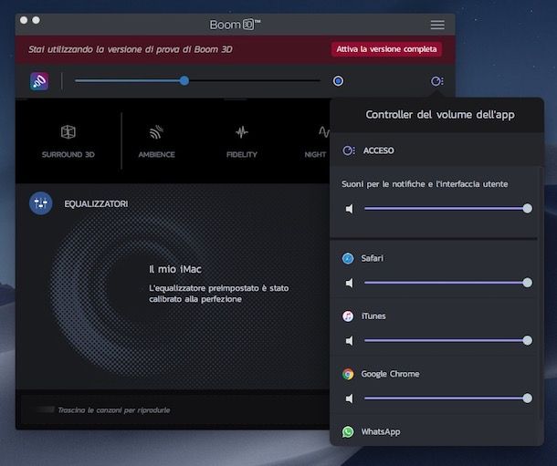Viewport: 557px width, 466px height.
Task: Click the app volume panel scrollbar
Action: (x=540, y=295)
